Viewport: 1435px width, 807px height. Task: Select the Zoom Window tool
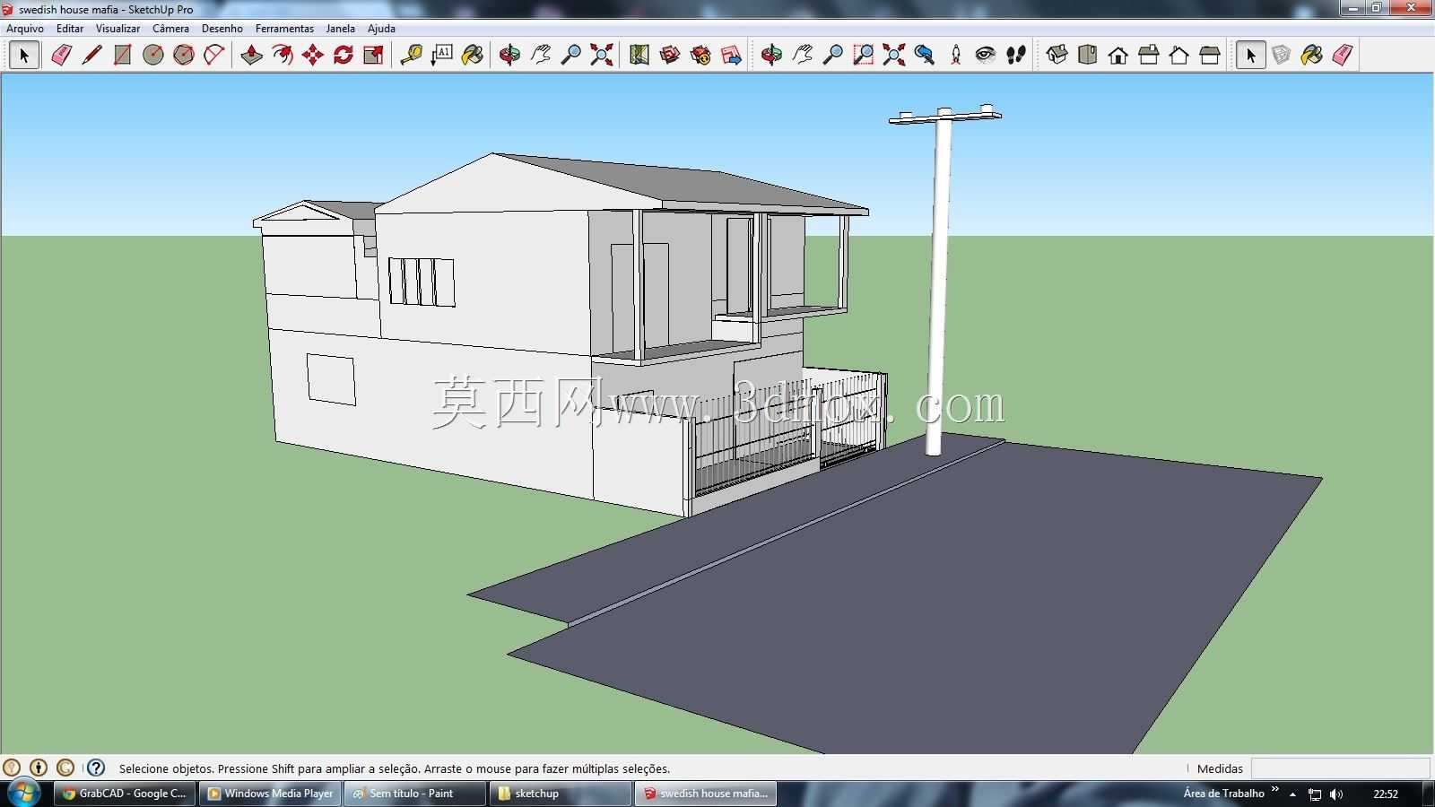tap(863, 56)
